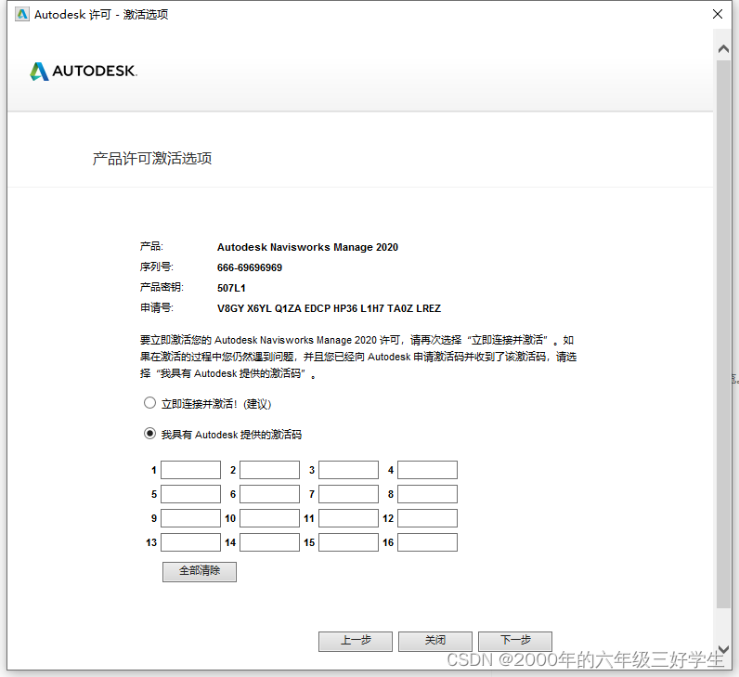Click activation code field 3
This screenshot has height=677, width=739.
349,470
